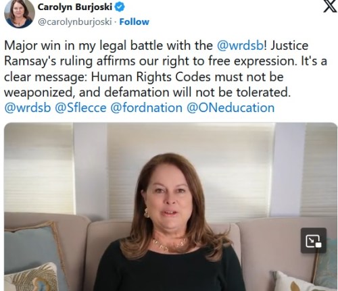Click the words 'Human Rights Codes' in tweet
The width and height of the screenshot is (338, 291).
[151, 77]
